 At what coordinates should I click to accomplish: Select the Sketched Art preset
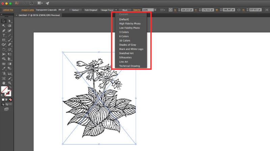(126, 53)
